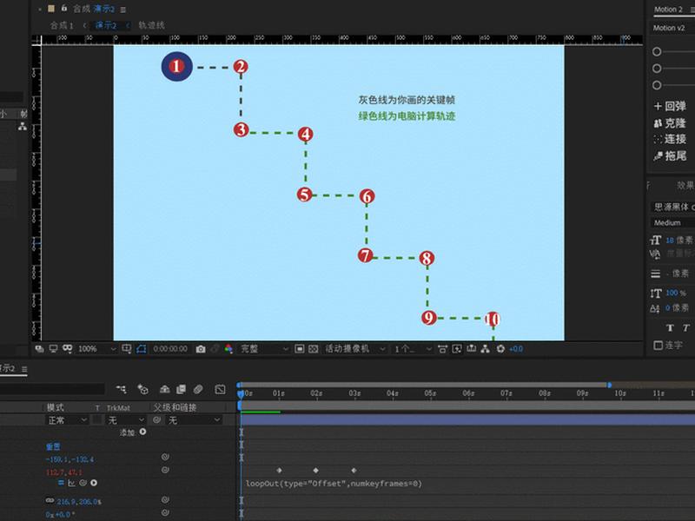Image resolution: width=695 pixels, height=521 pixels.
Task: Toggle the constrain proportions link icon
Action: pos(50,501)
